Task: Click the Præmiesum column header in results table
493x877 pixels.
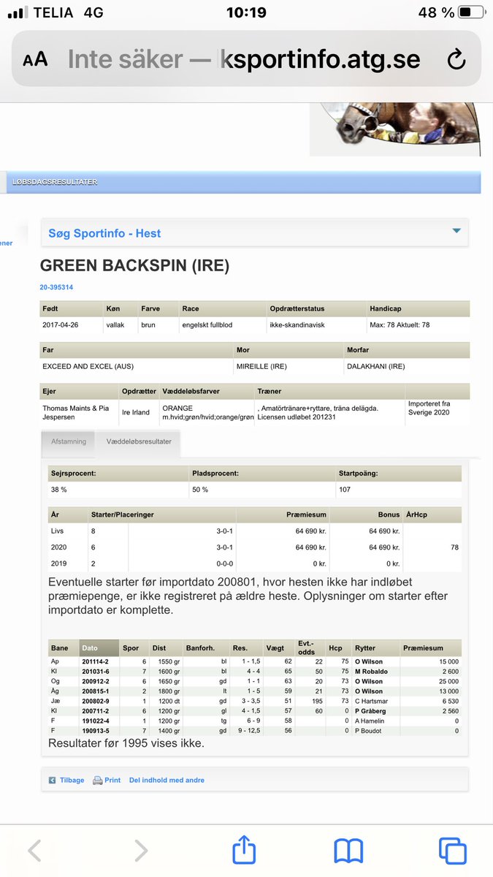Action: pos(430,648)
